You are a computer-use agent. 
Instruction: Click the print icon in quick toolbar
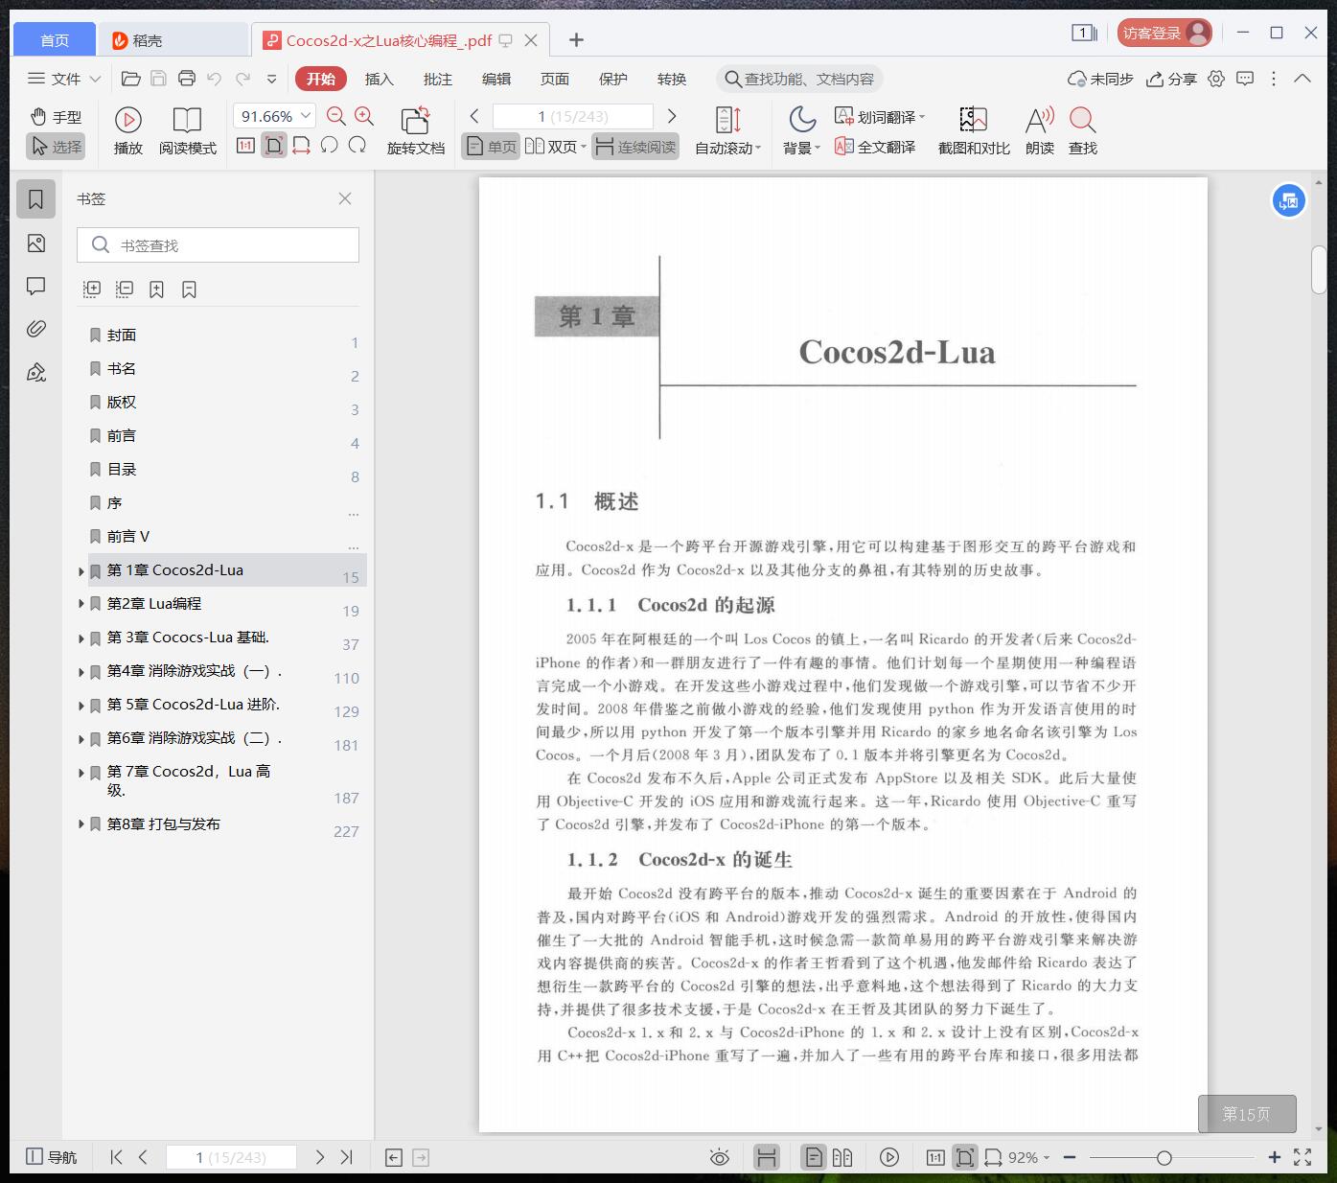coord(187,79)
